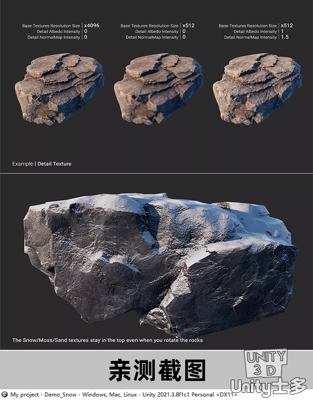Click 'Base Textures Resolution Size' label beside x4096
This screenshot has height=401, width=313.
(51, 26)
